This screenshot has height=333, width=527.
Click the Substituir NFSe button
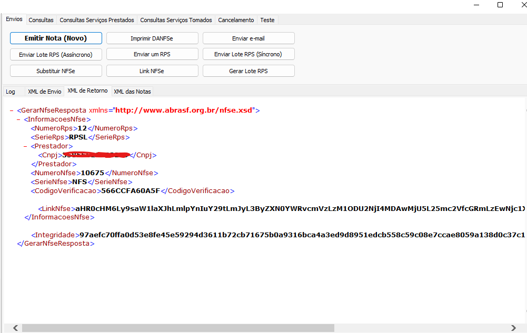(56, 71)
